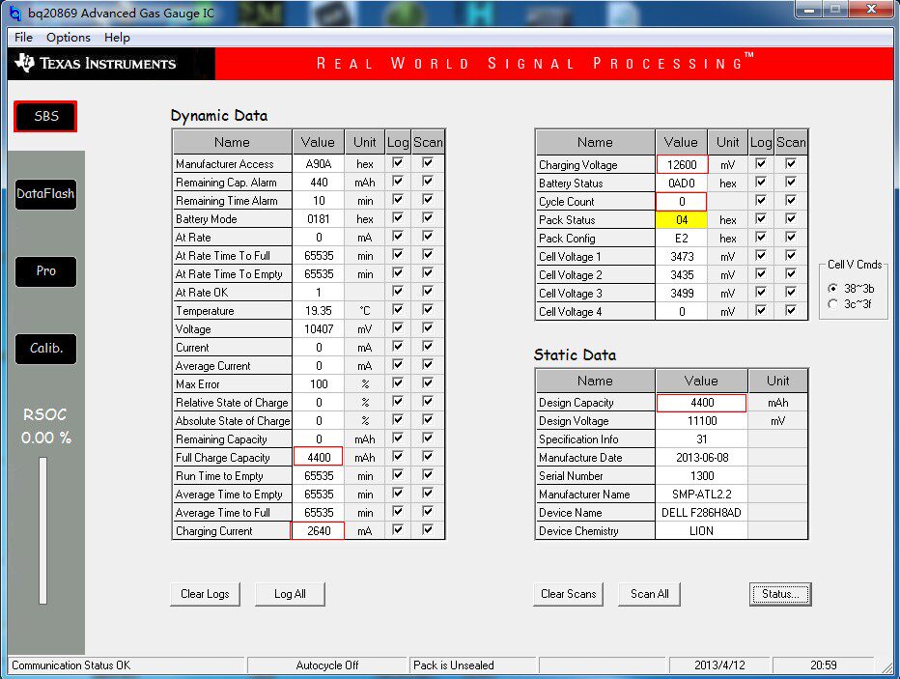Click the Specification Info value 31
The width and height of the screenshot is (900, 679).
pos(701,439)
